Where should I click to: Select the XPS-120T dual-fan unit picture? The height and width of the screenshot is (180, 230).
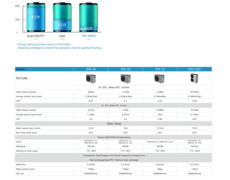click(194, 78)
